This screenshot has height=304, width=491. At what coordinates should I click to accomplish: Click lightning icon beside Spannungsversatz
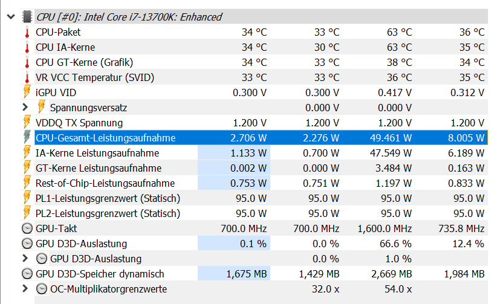42,107
